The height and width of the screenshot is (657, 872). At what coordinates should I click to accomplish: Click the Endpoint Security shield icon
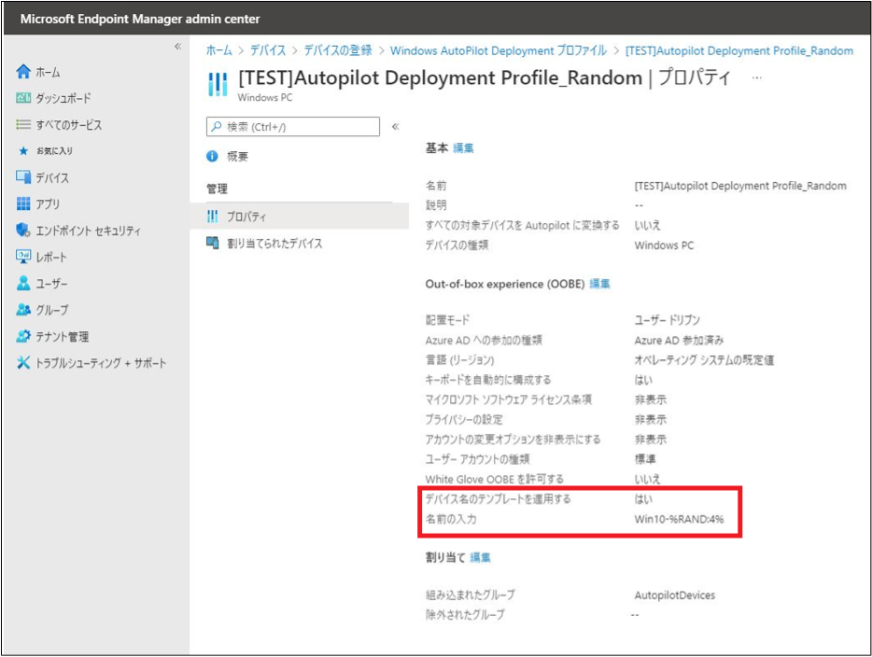23,231
